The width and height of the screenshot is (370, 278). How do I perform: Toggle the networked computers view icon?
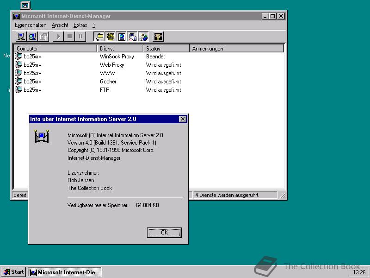coord(133,37)
